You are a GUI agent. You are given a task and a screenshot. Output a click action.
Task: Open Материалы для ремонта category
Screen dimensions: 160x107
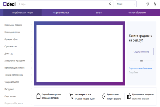pos(14,68)
